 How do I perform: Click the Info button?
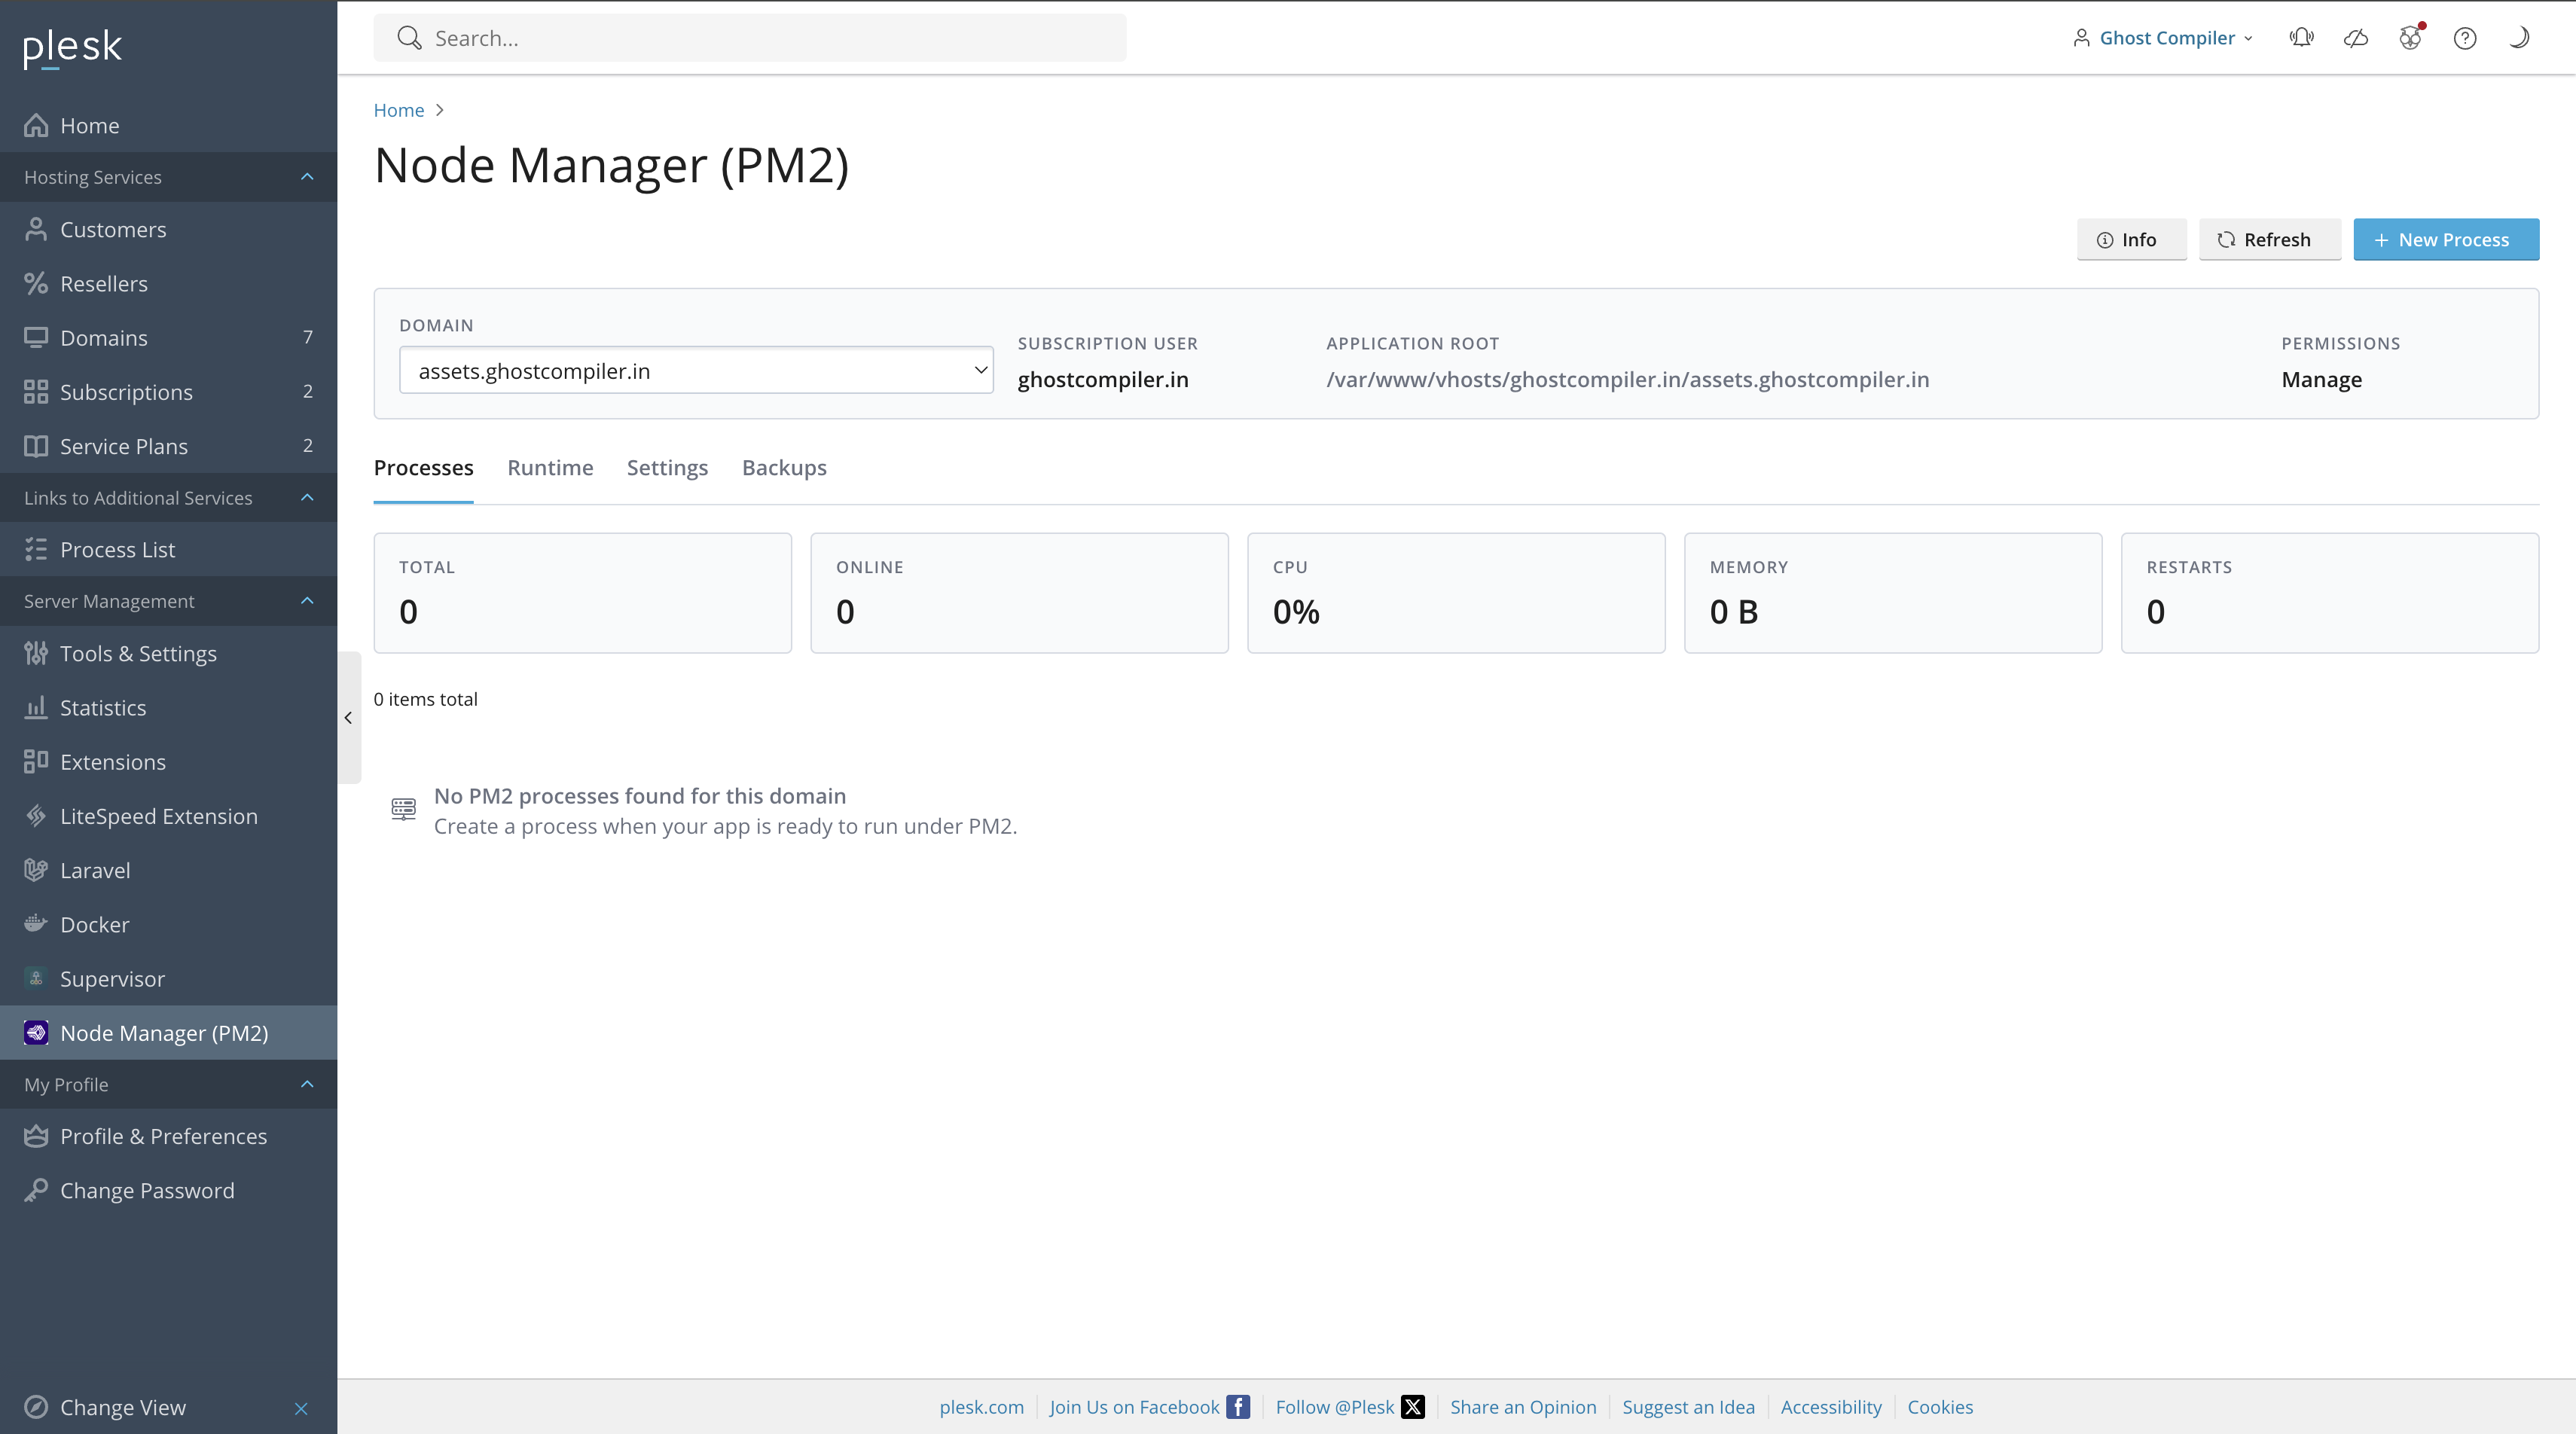click(x=2131, y=240)
